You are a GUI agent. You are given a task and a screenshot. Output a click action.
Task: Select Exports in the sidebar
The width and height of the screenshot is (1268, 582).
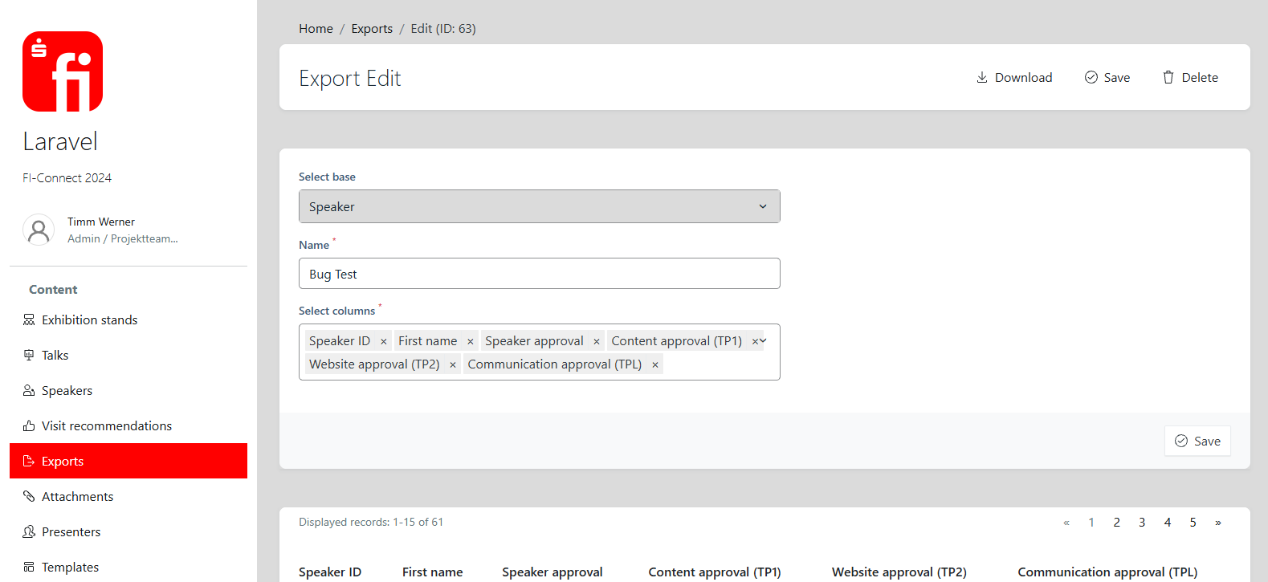128,461
